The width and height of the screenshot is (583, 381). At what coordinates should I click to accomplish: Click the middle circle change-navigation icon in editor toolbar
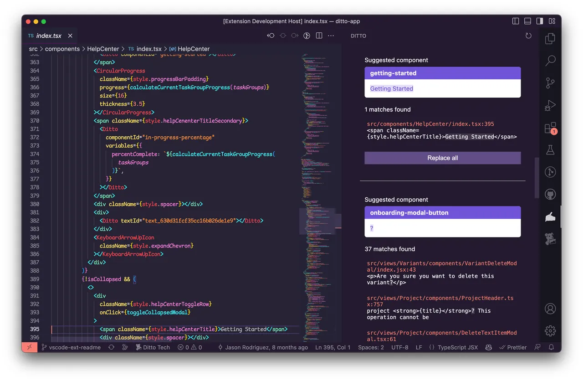pos(283,36)
